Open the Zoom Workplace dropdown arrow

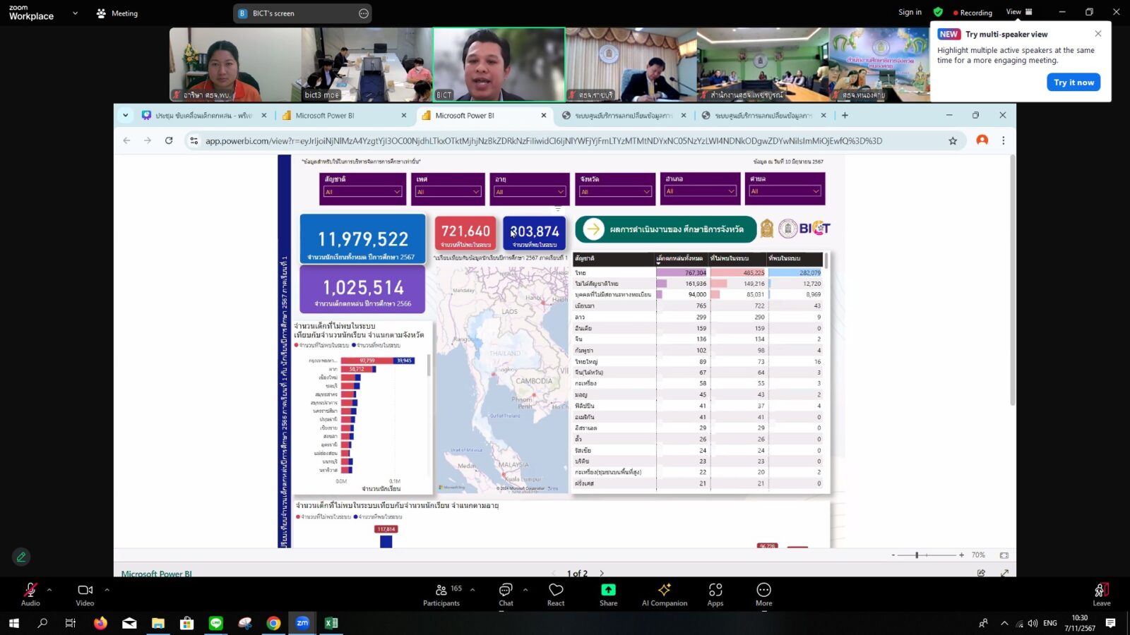(x=75, y=13)
